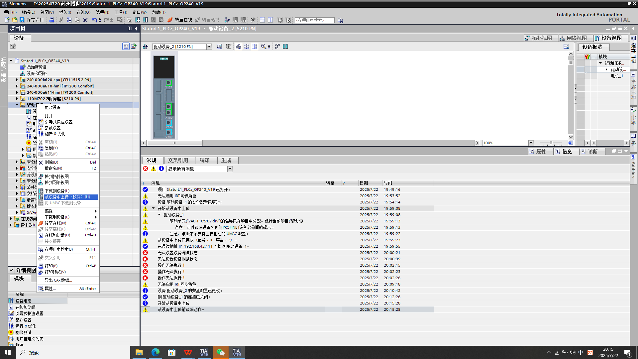Click the device view horizontal scrollbar

click(x=175, y=143)
